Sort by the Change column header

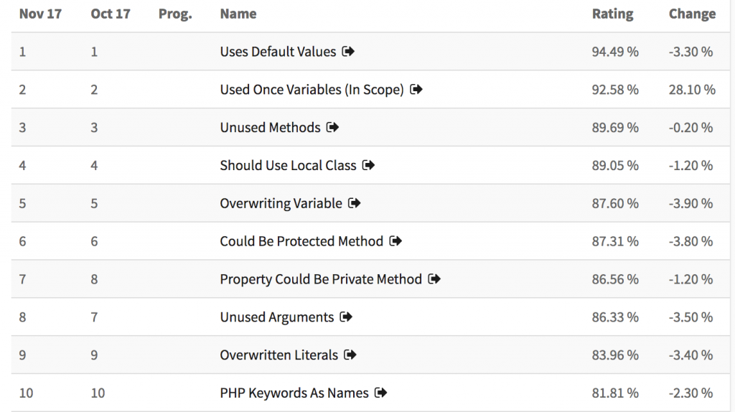coord(693,14)
